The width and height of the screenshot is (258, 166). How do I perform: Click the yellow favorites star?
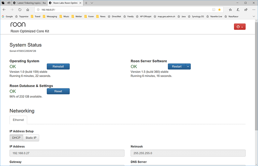tap(219, 10)
